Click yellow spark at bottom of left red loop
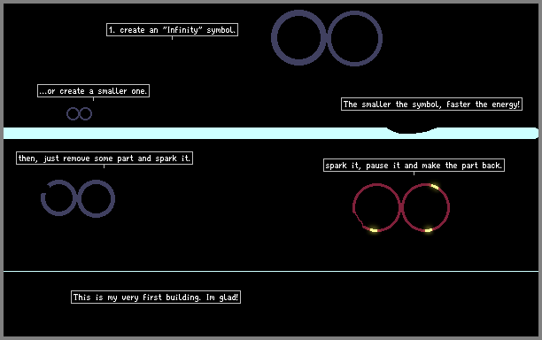 (374, 230)
